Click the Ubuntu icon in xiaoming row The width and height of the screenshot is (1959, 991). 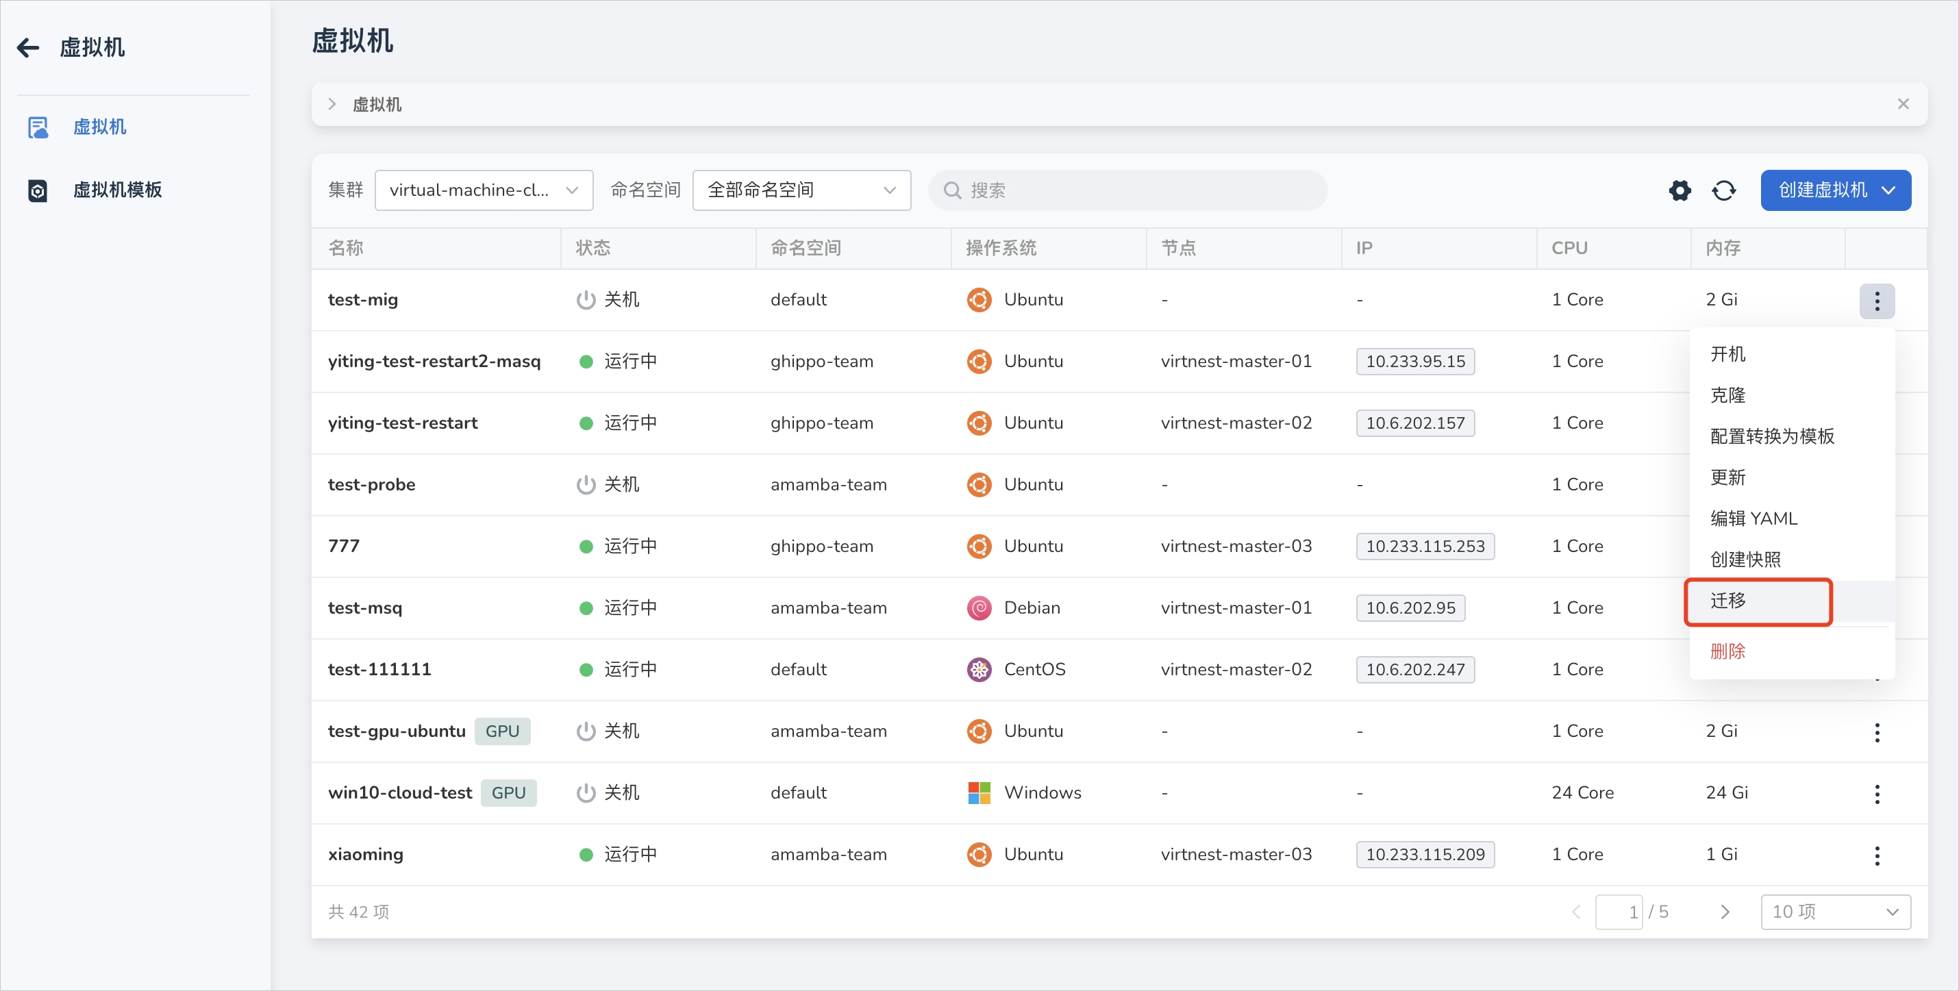(979, 854)
